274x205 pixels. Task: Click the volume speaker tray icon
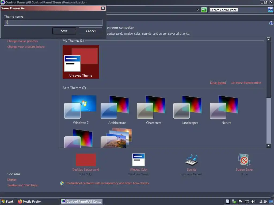coord(253,202)
